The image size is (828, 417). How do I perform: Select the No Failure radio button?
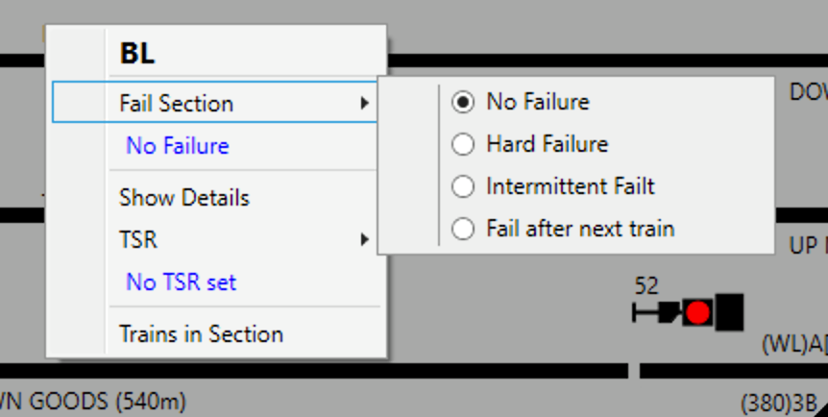pos(463,102)
